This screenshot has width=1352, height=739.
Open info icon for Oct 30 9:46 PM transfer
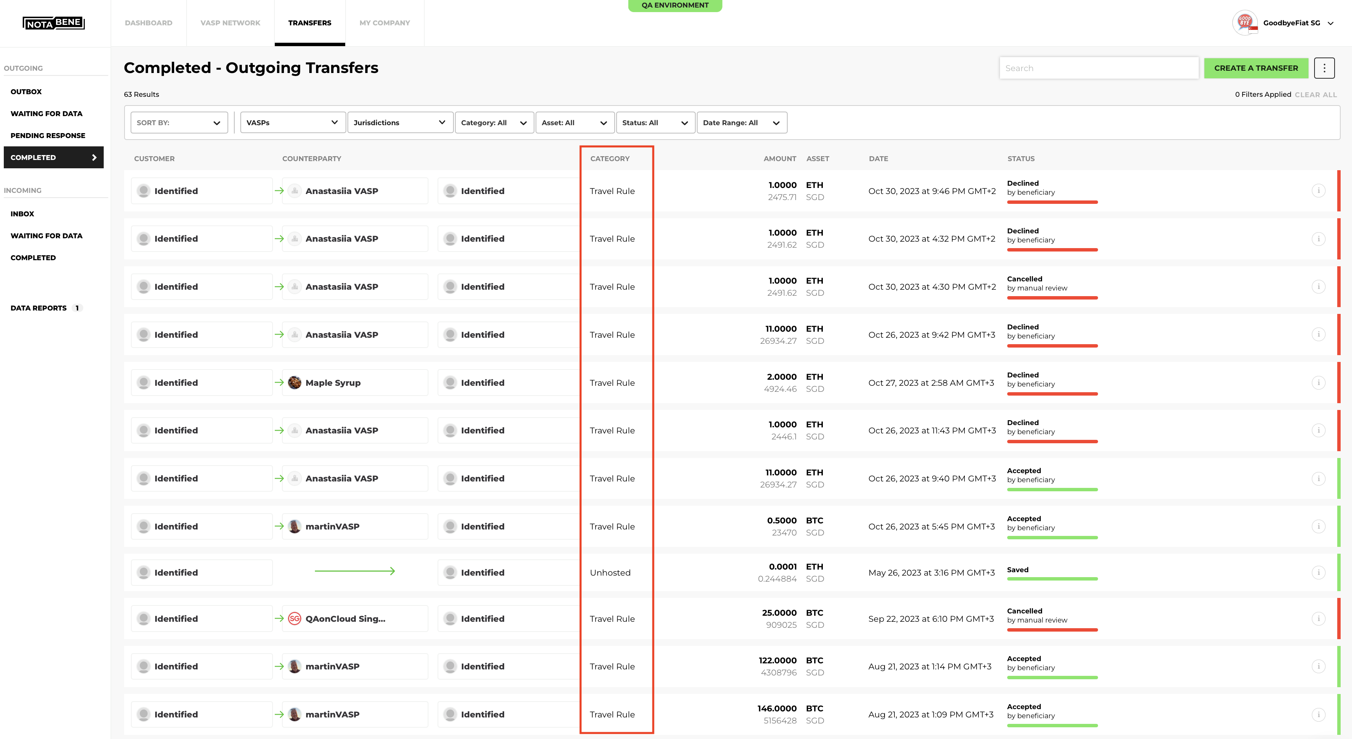point(1318,191)
